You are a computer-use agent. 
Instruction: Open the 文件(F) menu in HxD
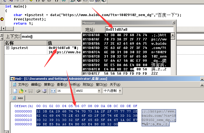coord(23,85)
